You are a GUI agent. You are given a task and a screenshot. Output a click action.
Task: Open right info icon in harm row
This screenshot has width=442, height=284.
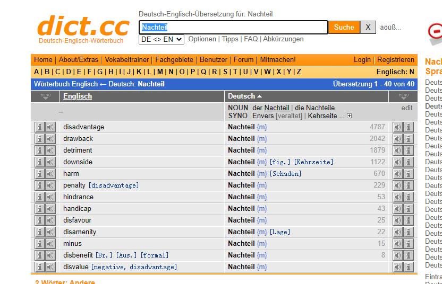409,174
